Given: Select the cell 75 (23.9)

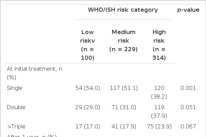Looking at the screenshot, I should [x=159, y=127].
